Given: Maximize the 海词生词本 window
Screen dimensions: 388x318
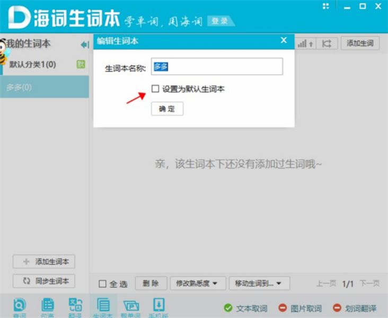Looking at the screenshot, I should tap(363, 6).
